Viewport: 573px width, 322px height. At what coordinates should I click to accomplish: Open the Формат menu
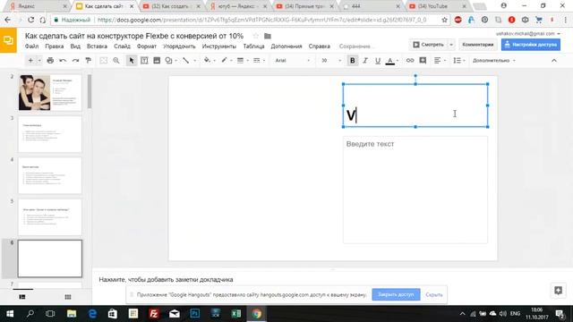pyautogui.click(x=147, y=47)
